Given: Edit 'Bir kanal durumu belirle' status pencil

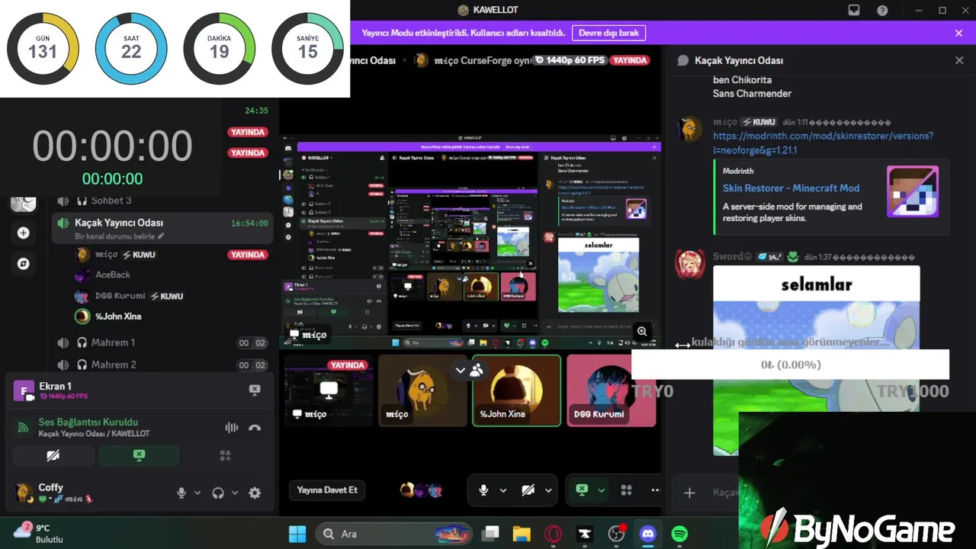Looking at the screenshot, I should point(161,236).
